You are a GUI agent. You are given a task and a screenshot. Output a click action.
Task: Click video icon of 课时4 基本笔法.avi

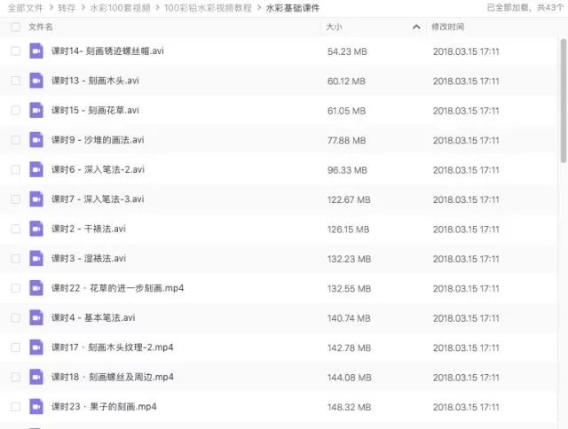pos(36,318)
